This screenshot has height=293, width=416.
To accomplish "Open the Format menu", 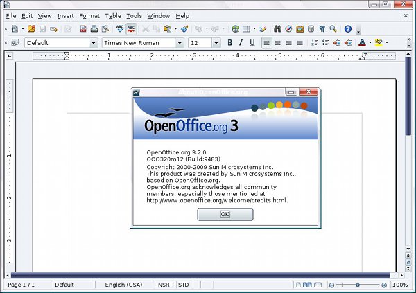I will [x=89, y=16].
